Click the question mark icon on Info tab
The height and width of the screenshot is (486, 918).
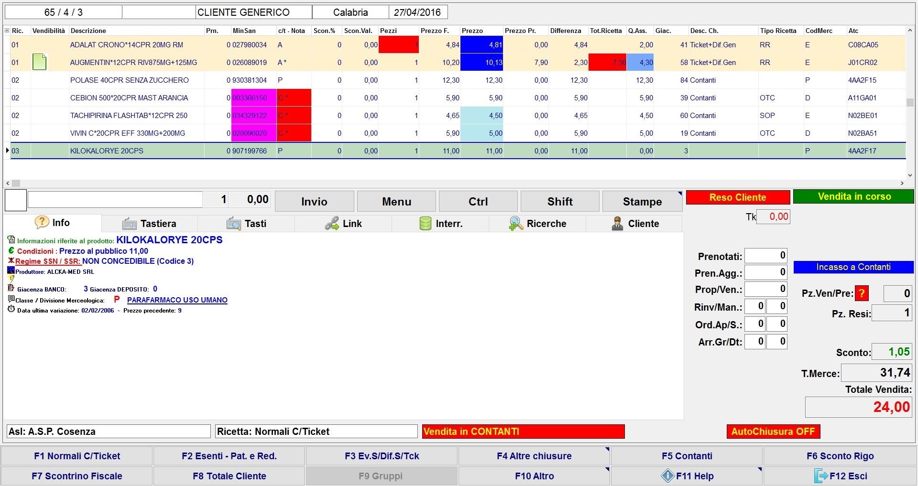coord(42,222)
